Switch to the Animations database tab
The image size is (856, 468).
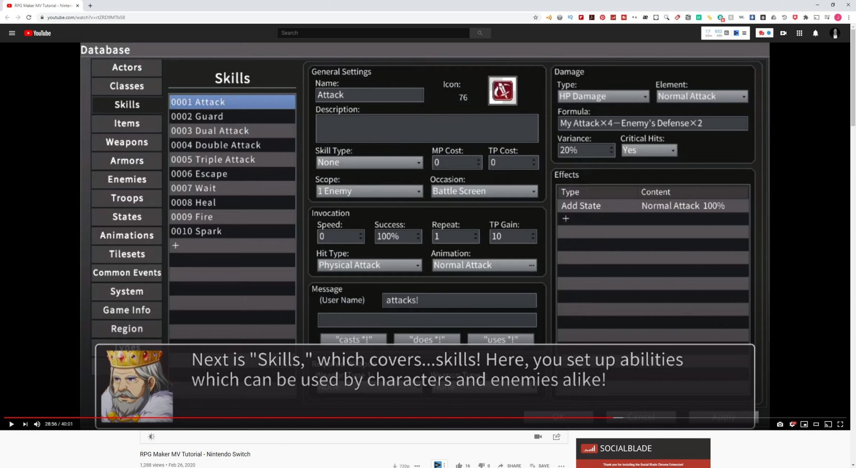[127, 235]
